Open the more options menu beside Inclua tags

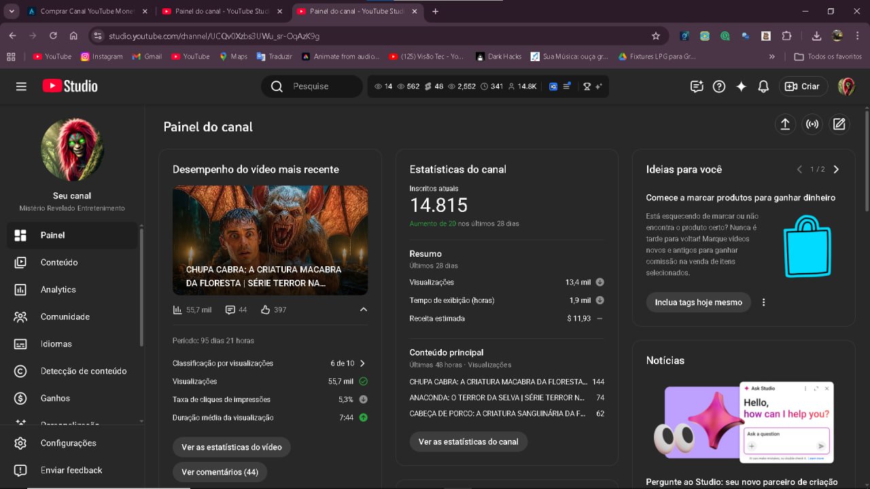763,302
